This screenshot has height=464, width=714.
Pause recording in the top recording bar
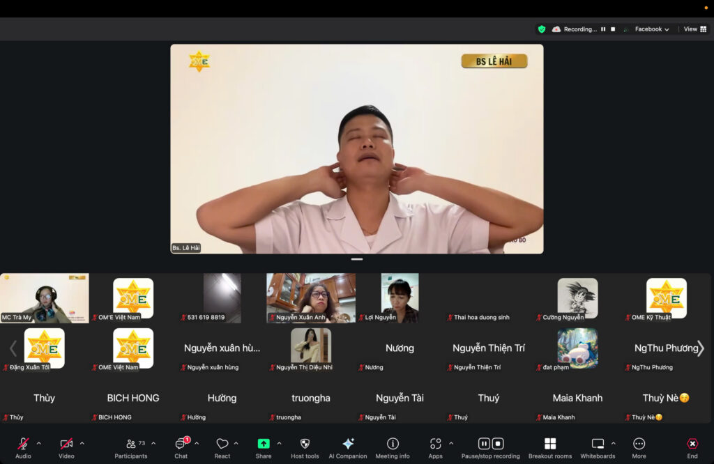click(x=603, y=29)
